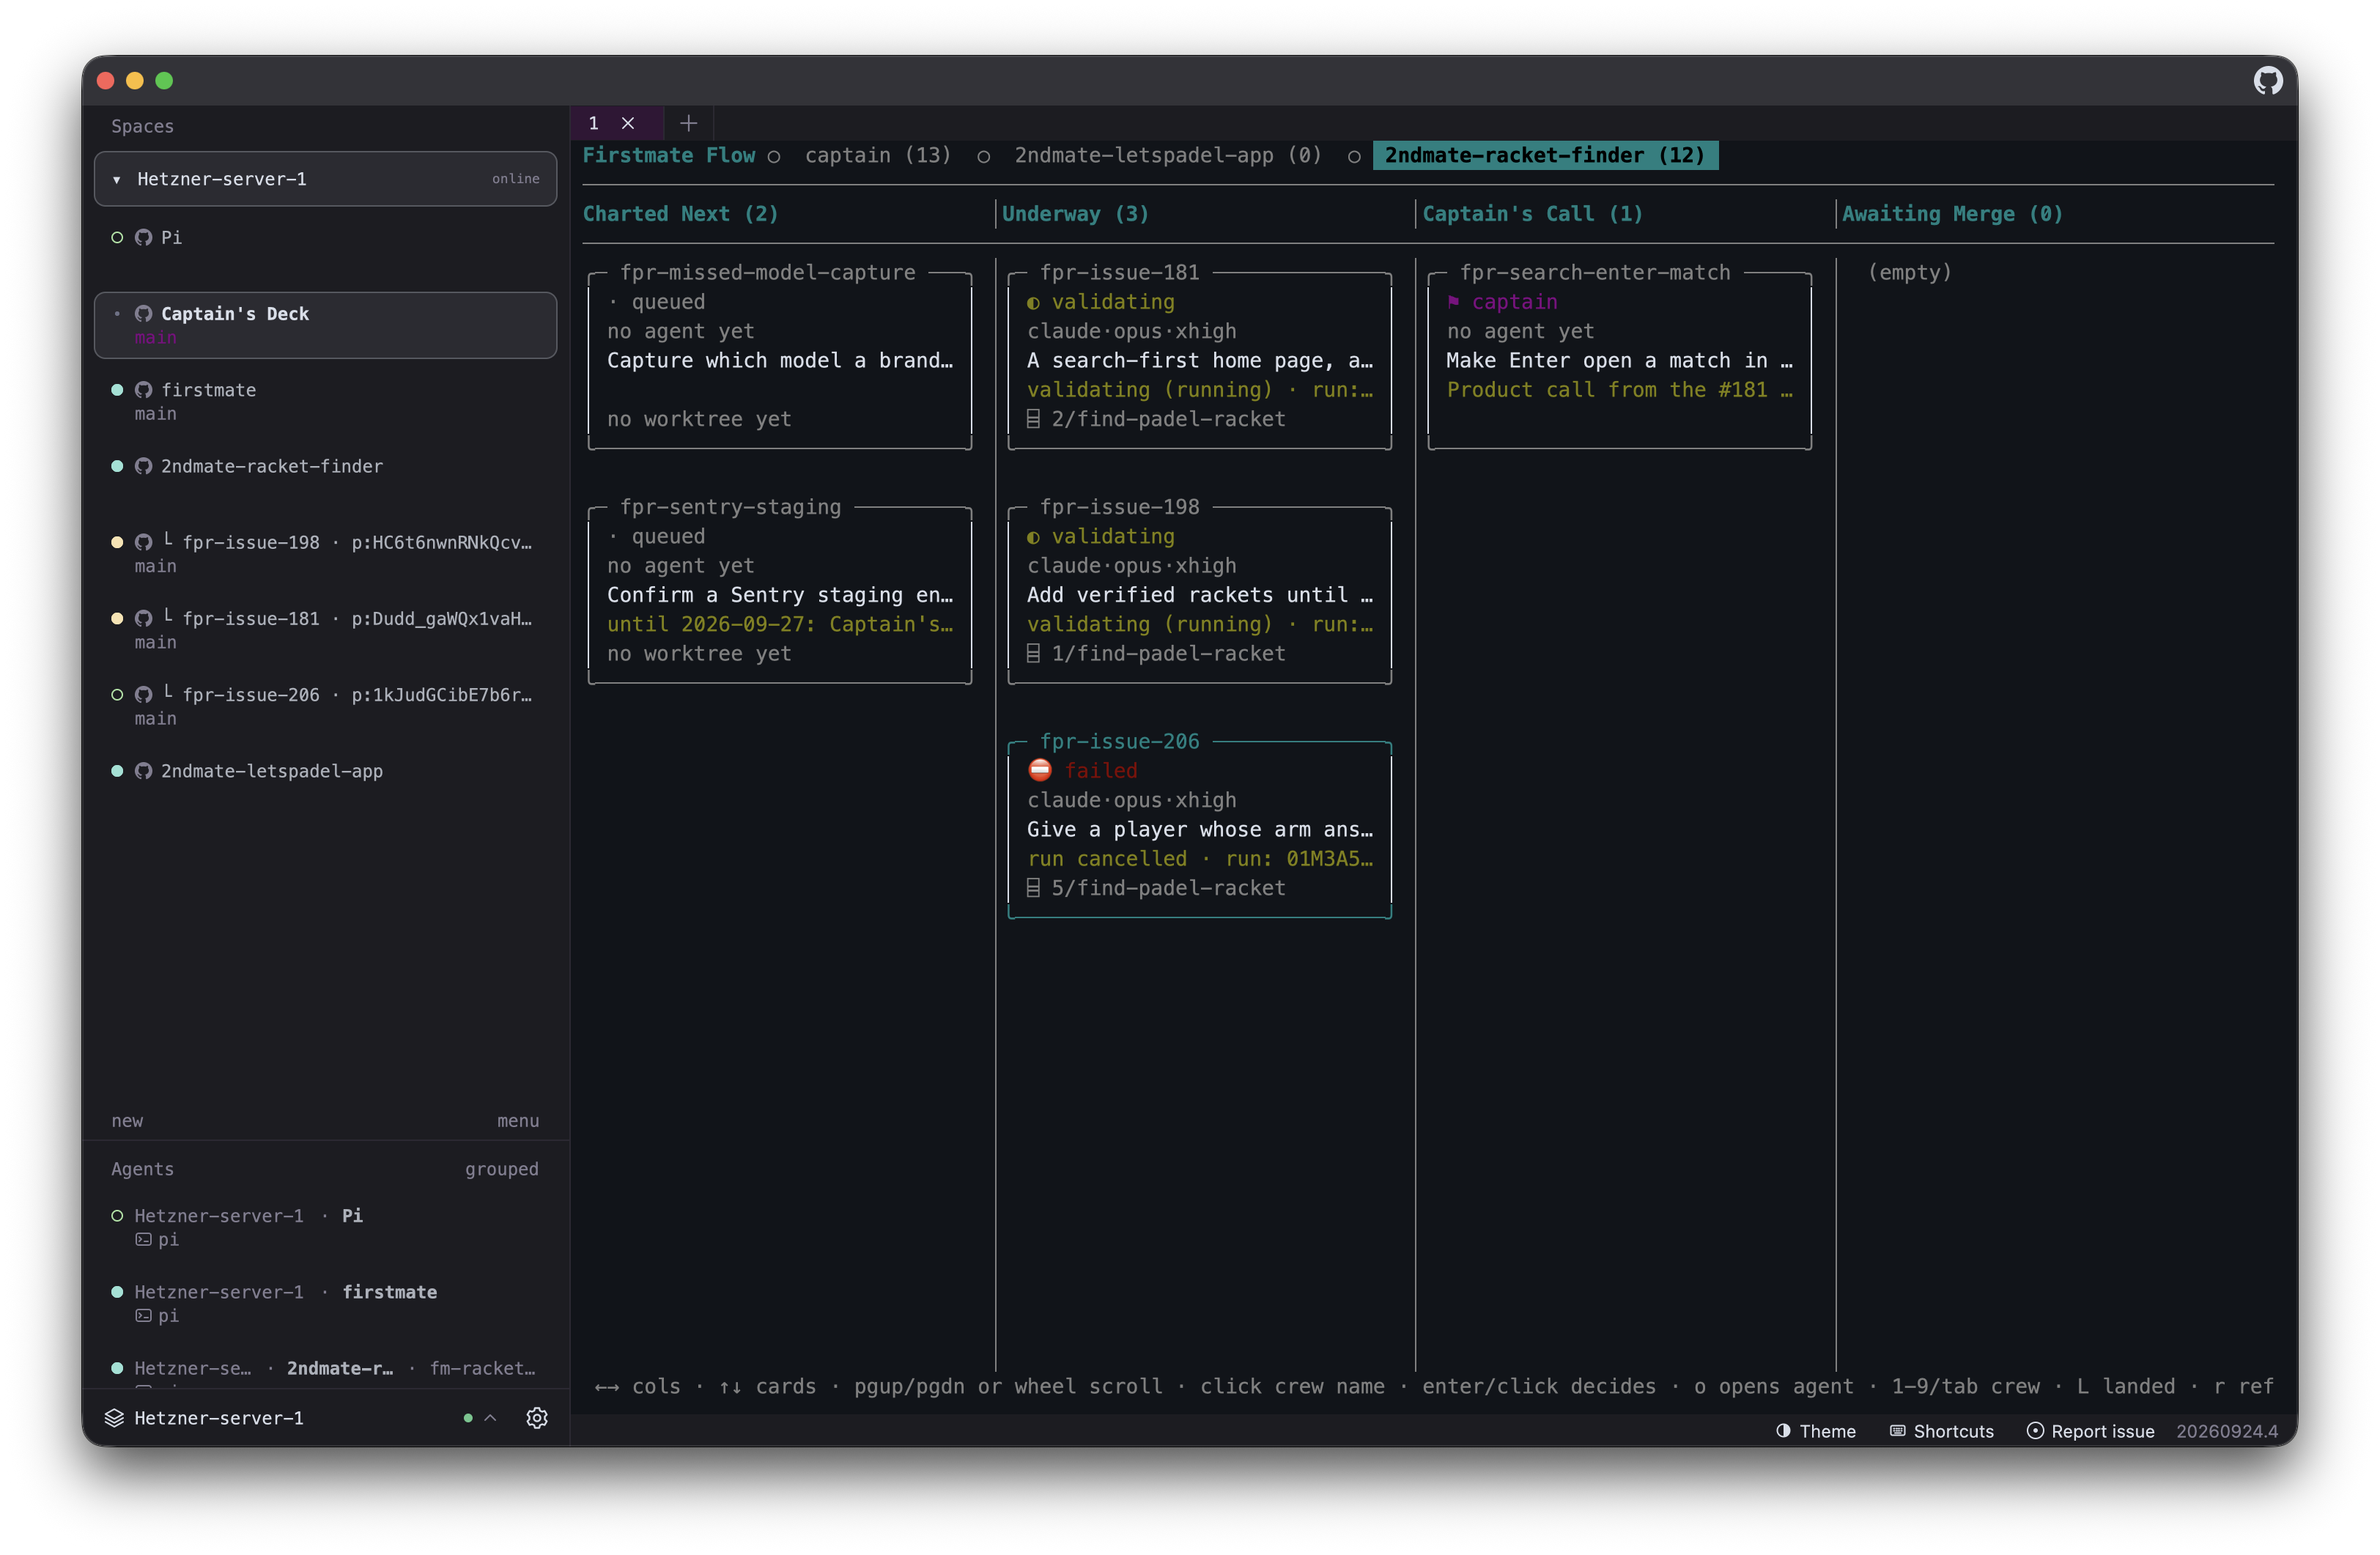This screenshot has width=2380, height=1555.
Task: Click the worktree icon beside 1/find-padel-racket
Action: point(1033,653)
